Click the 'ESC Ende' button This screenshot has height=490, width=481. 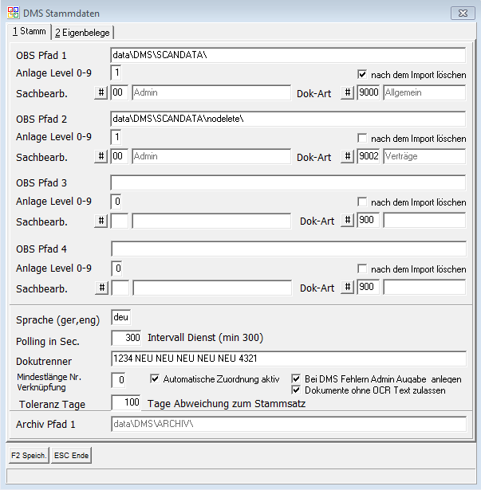72,456
